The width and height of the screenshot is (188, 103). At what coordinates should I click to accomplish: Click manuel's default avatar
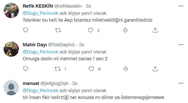[x=11, y=88]
